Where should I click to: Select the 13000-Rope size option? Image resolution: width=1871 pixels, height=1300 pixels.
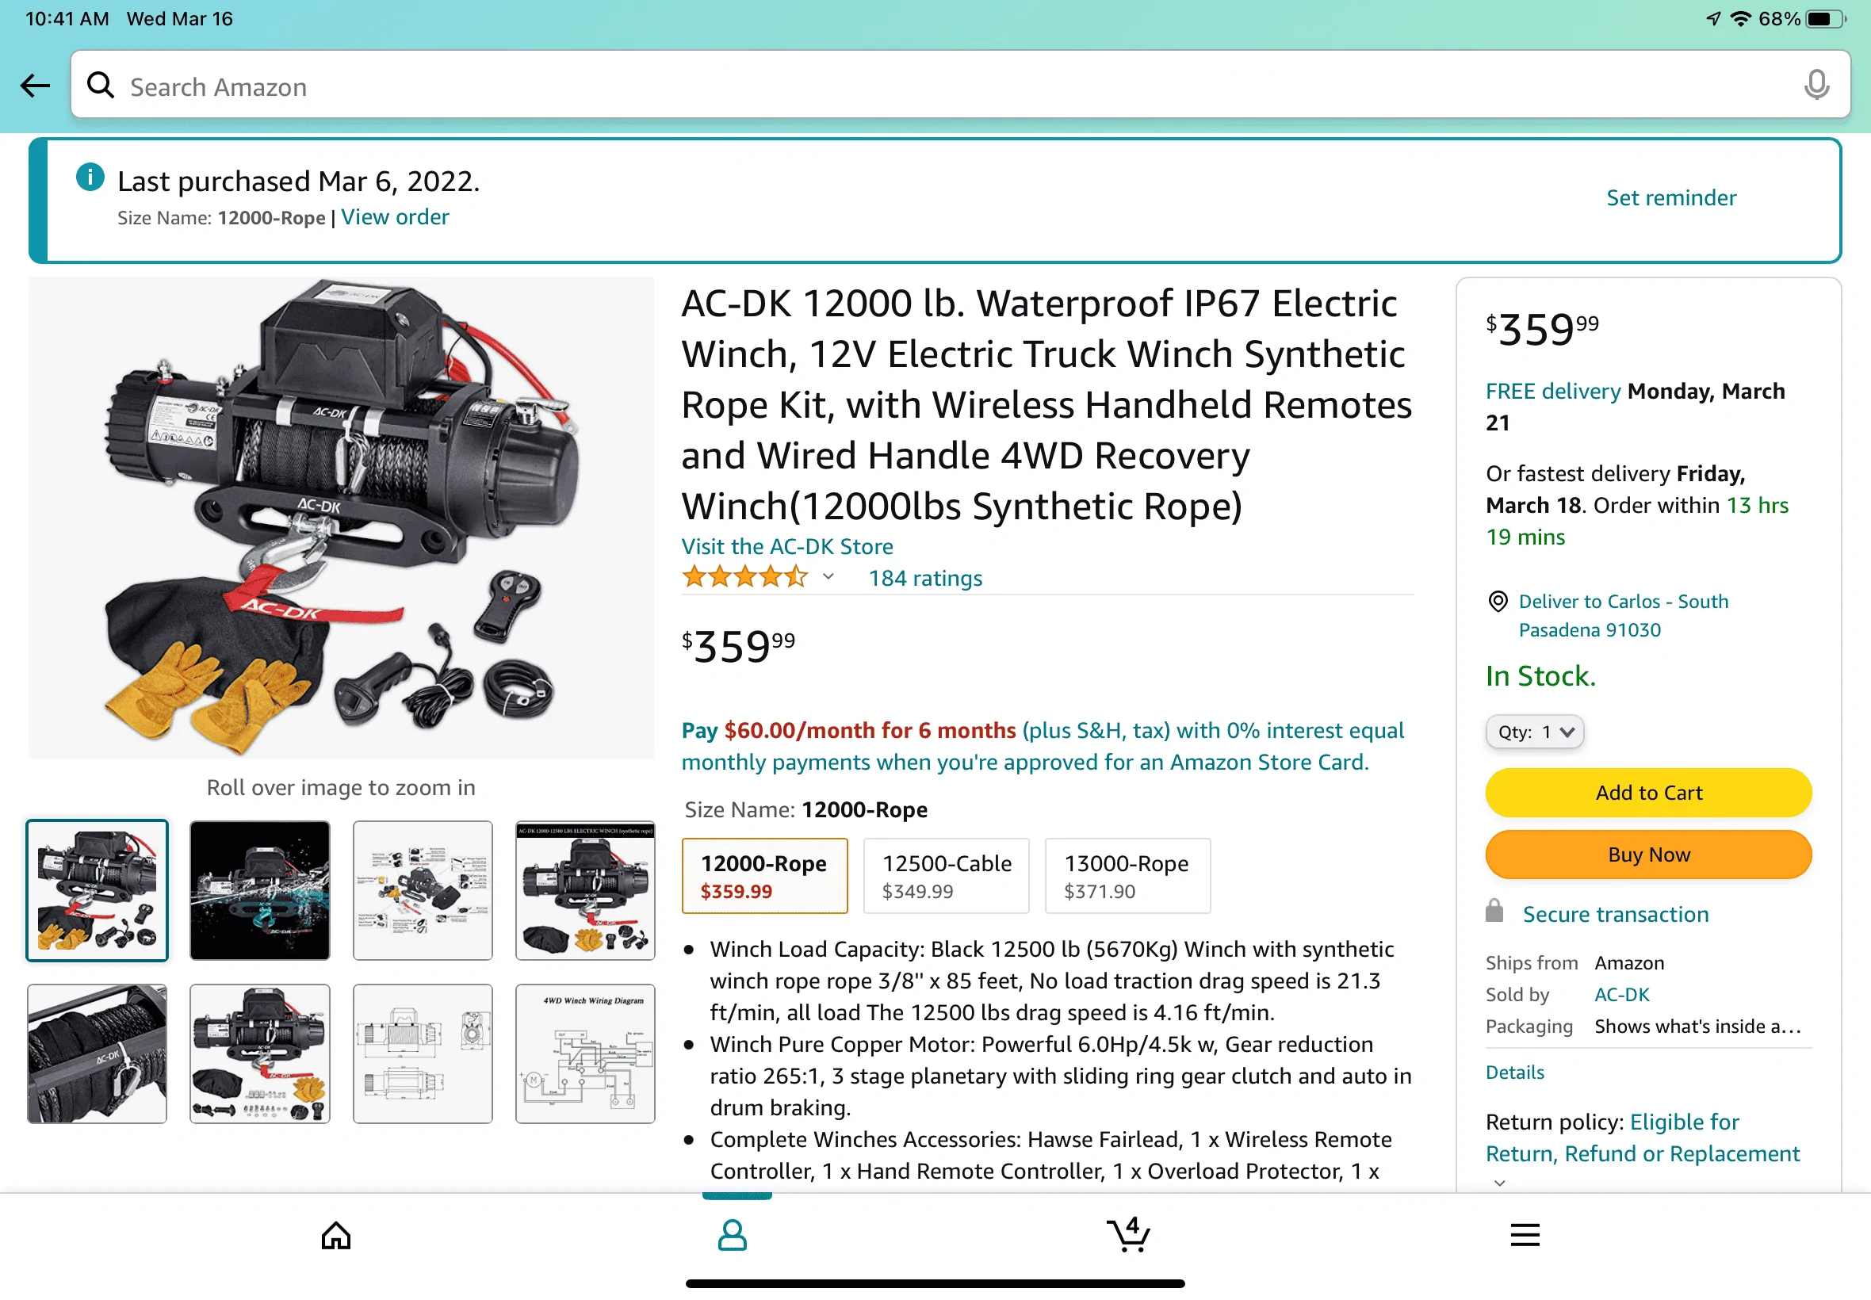click(x=1127, y=876)
